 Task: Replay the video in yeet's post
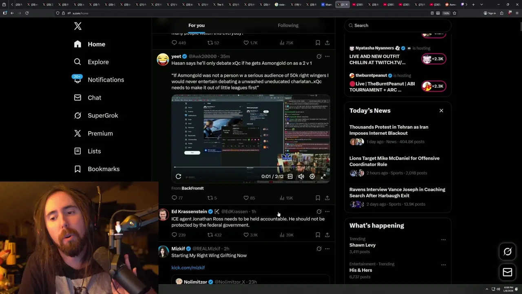pos(178,176)
